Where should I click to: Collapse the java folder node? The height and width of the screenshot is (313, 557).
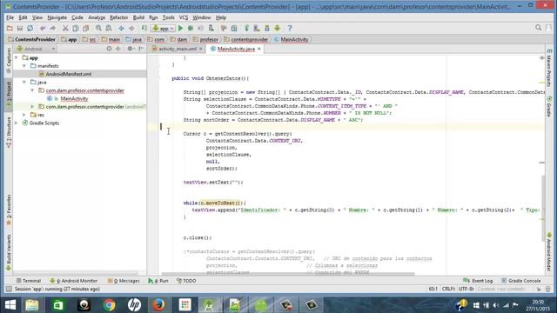(x=24, y=82)
